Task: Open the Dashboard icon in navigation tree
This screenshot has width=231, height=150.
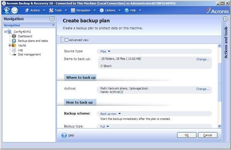Action: [x=14, y=36]
